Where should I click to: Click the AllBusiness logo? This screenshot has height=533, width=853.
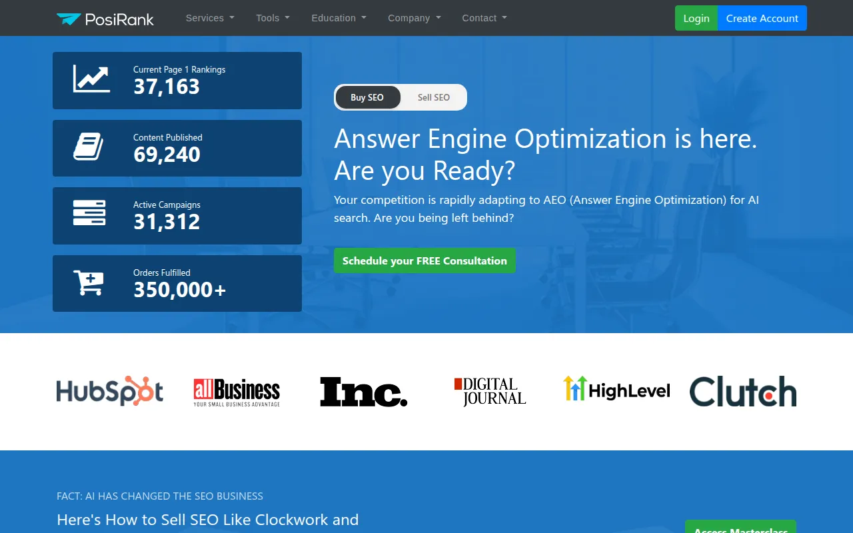click(237, 392)
